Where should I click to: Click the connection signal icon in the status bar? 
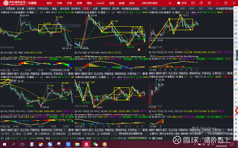[x=150, y=138]
